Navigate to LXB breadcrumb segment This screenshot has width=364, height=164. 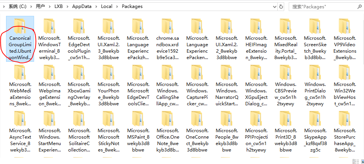(59, 6)
